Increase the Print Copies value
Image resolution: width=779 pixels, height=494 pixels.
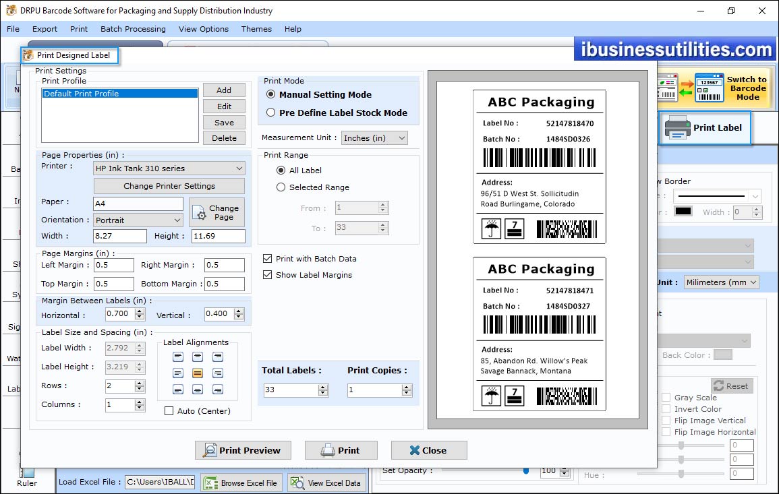tap(407, 388)
